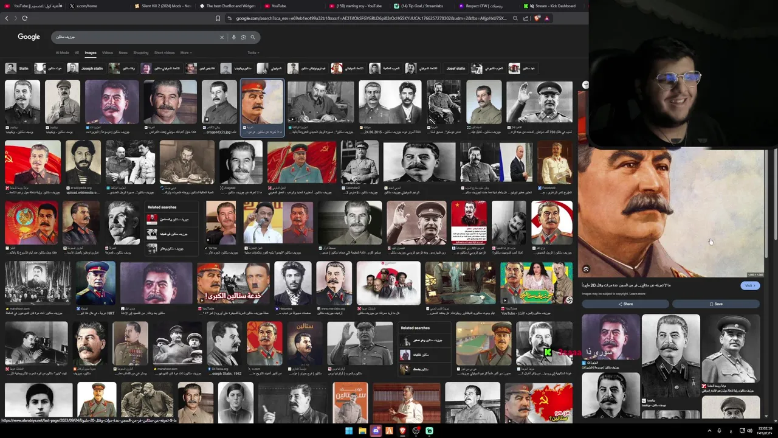The image size is (778, 438).
Task: Switch to the Videos search tab
Action: point(108,53)
